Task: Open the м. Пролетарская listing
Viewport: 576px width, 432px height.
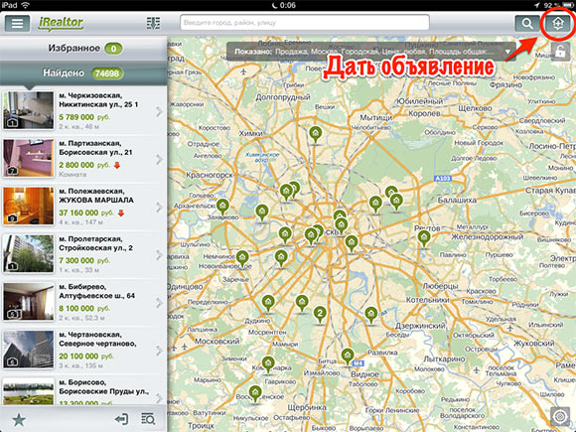Action: coord(83,254)
